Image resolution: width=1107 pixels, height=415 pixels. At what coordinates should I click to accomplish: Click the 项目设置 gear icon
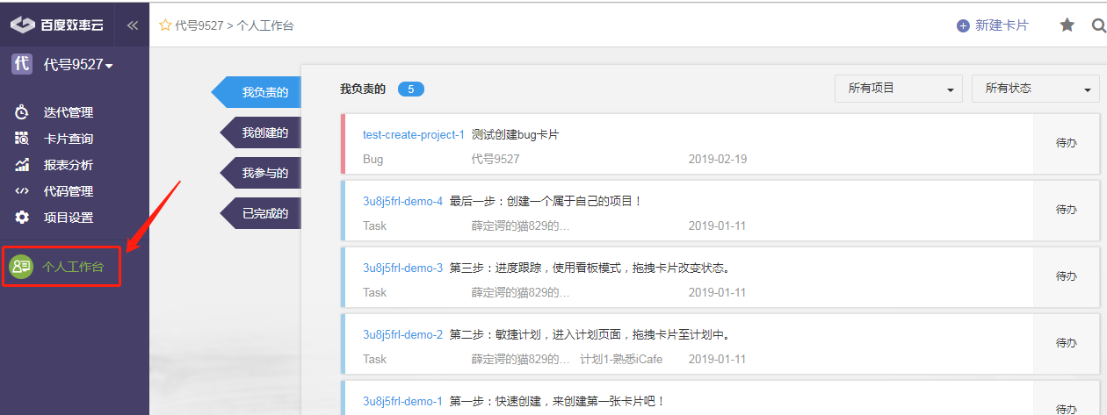pyautogui.click(x=22, y=218)
